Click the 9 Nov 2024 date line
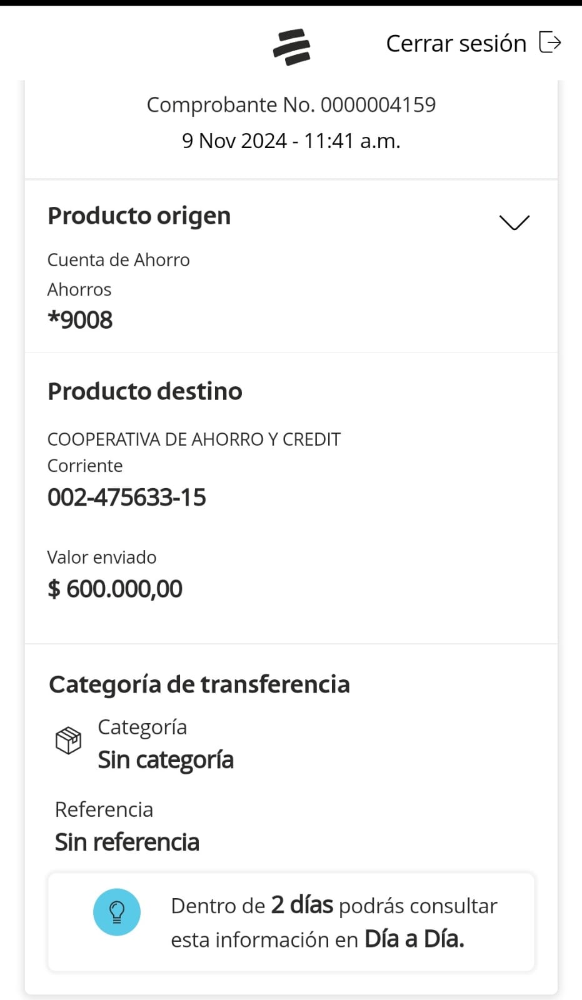The width and height of the screenshot is (582, 1000). tap(291, 141)
